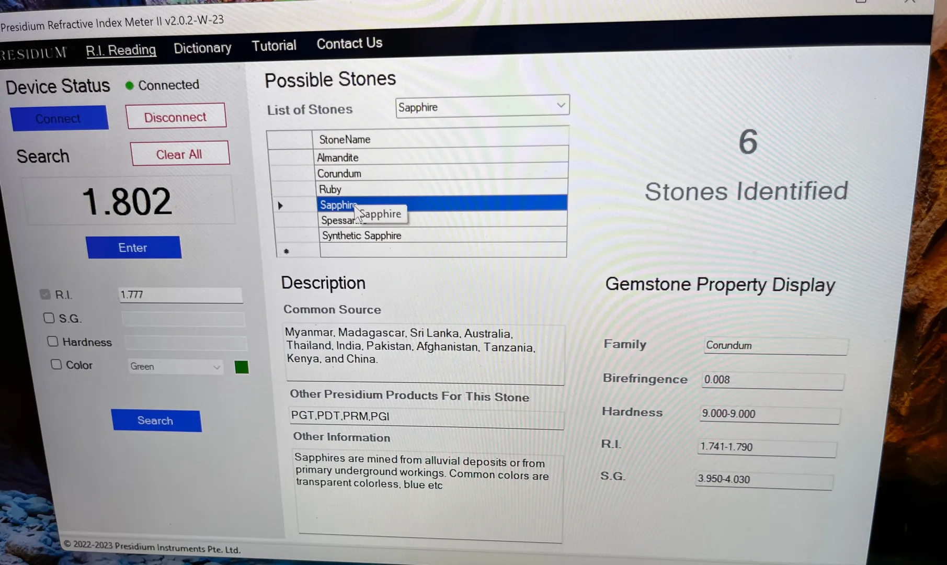947x565 pixels.
Task: Click the Clear All button
Action: pos(179,154)
